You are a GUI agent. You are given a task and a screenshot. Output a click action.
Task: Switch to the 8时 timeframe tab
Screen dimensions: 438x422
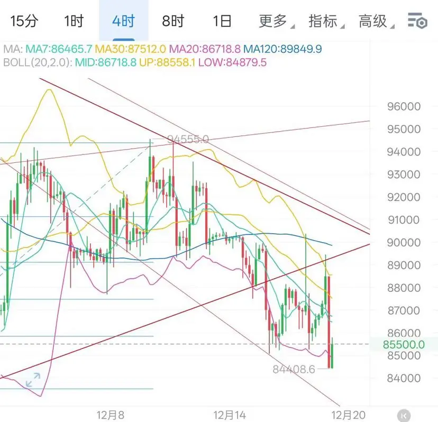click(x=173, y=21)
